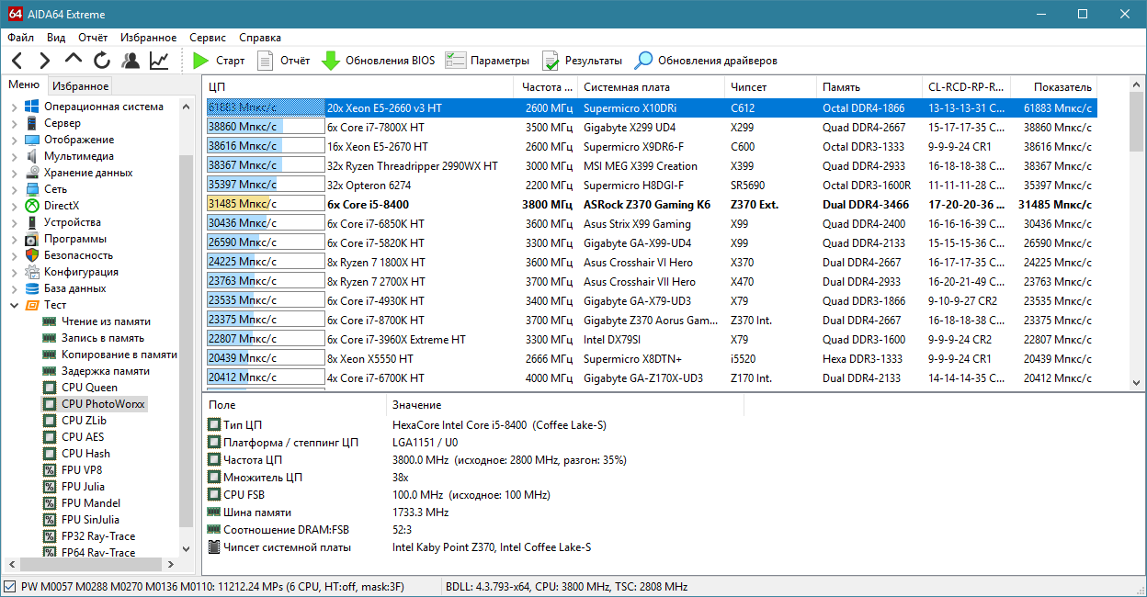The image size is (1147, 597).
Task: Click the up-level arrow toolbar icon
Action: tap(74, 61)
